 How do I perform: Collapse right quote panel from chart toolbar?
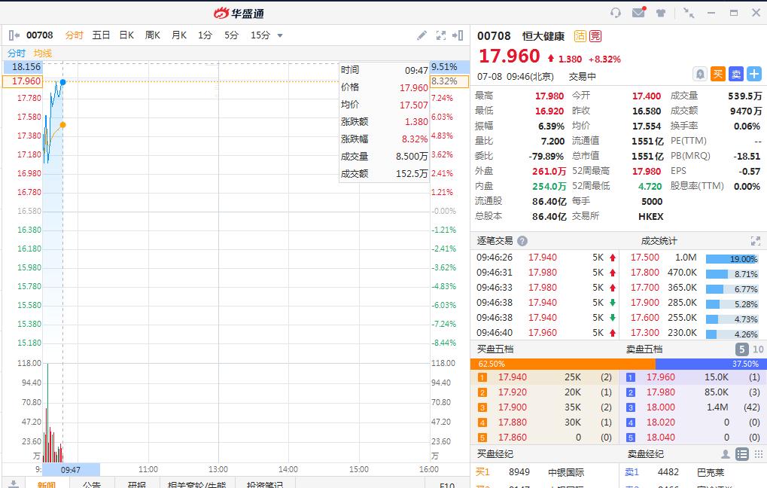tap(458, 35)
